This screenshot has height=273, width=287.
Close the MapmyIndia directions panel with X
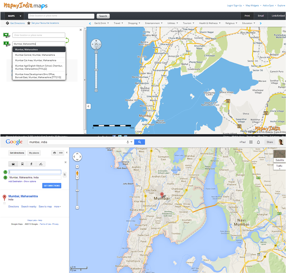point(81,30)
